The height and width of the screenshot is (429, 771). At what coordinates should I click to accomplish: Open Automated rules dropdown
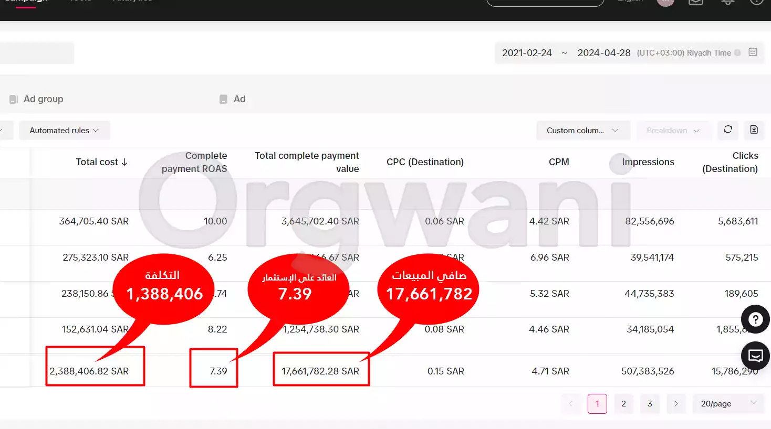(64, 130)
